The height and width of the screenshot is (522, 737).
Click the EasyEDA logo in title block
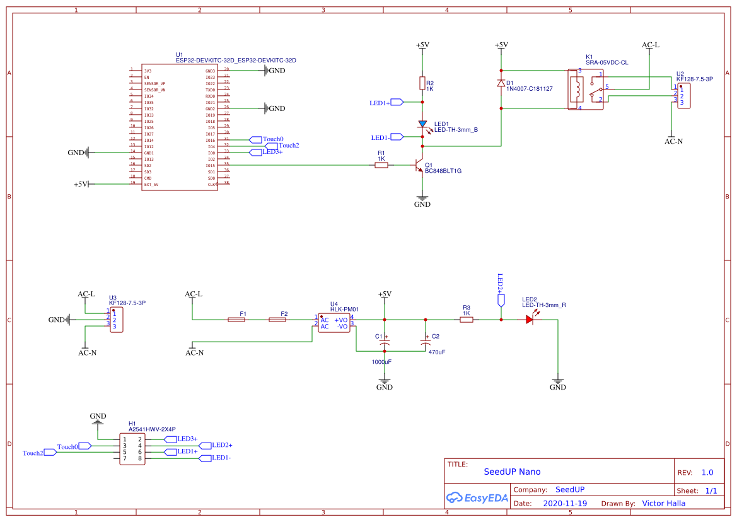tap(477, 497)
